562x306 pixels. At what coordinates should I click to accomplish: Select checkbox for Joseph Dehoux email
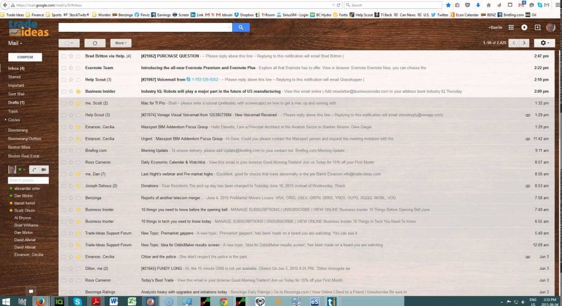click(64, 186)
